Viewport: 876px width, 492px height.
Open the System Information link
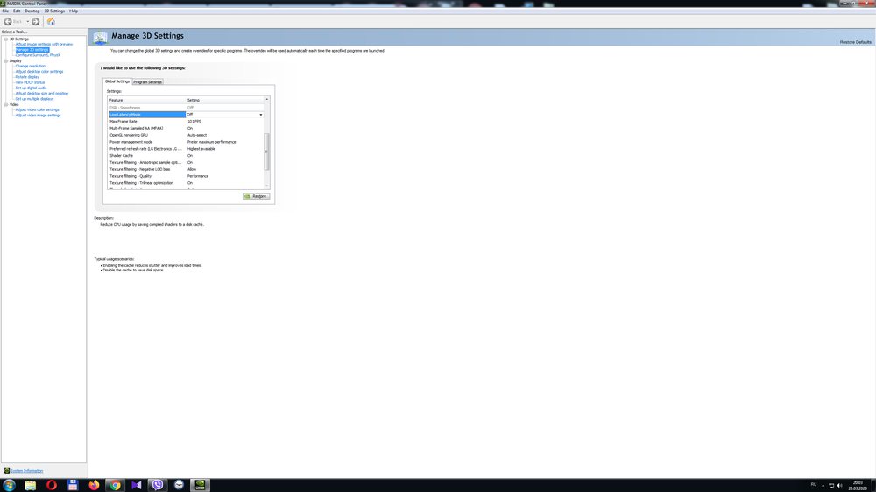tap(27, 471)
